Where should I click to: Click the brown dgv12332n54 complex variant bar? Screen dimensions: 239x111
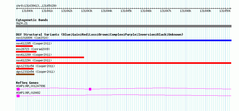point(25,74)
